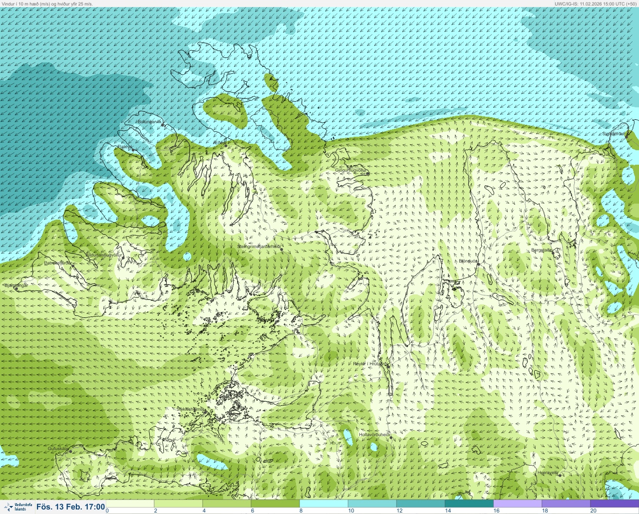Click the 16–18 m/s lavender legend swatch
The height and width of the screenshot is (514, 639).
[x=518, y=504]
